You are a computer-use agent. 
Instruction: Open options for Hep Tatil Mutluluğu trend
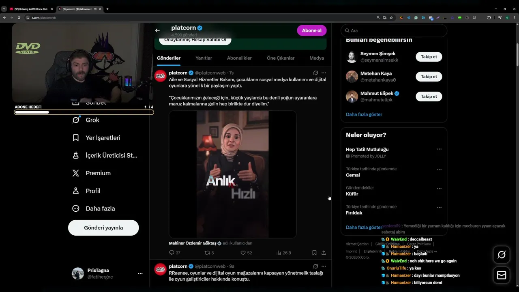[439, 149]
